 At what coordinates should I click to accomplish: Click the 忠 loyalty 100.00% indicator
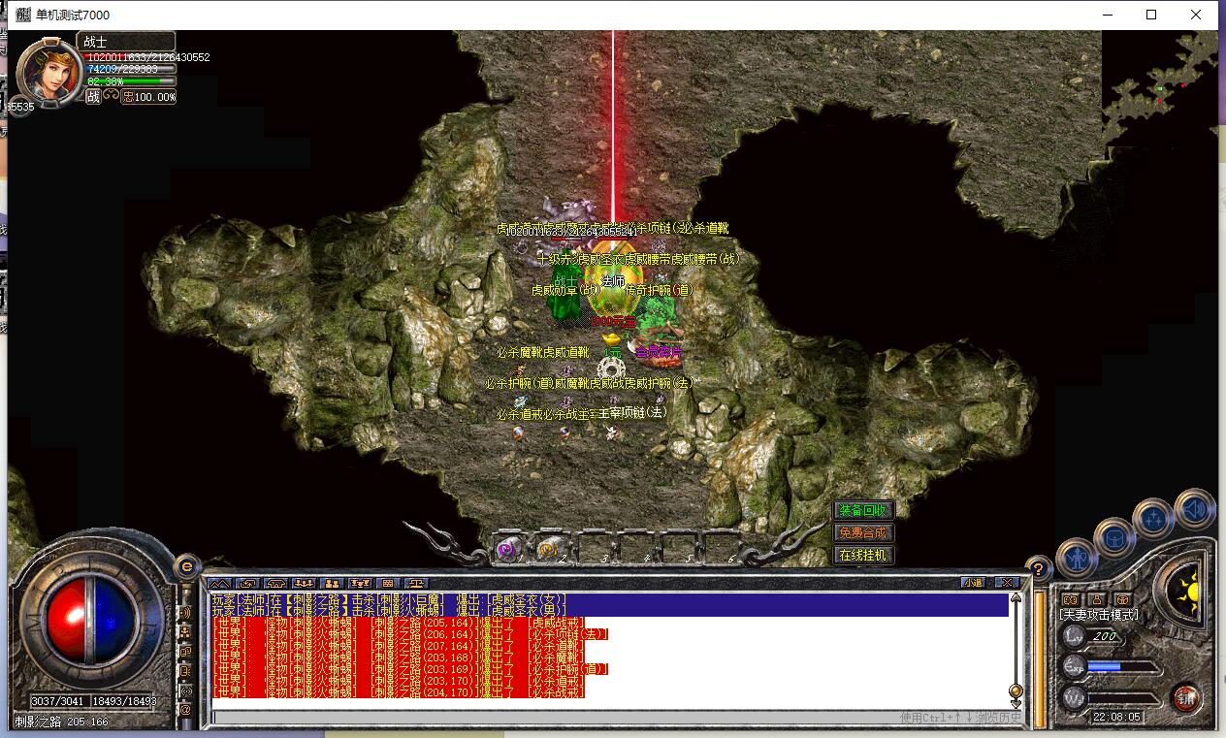pyautogui.click(x=148, y=97)
